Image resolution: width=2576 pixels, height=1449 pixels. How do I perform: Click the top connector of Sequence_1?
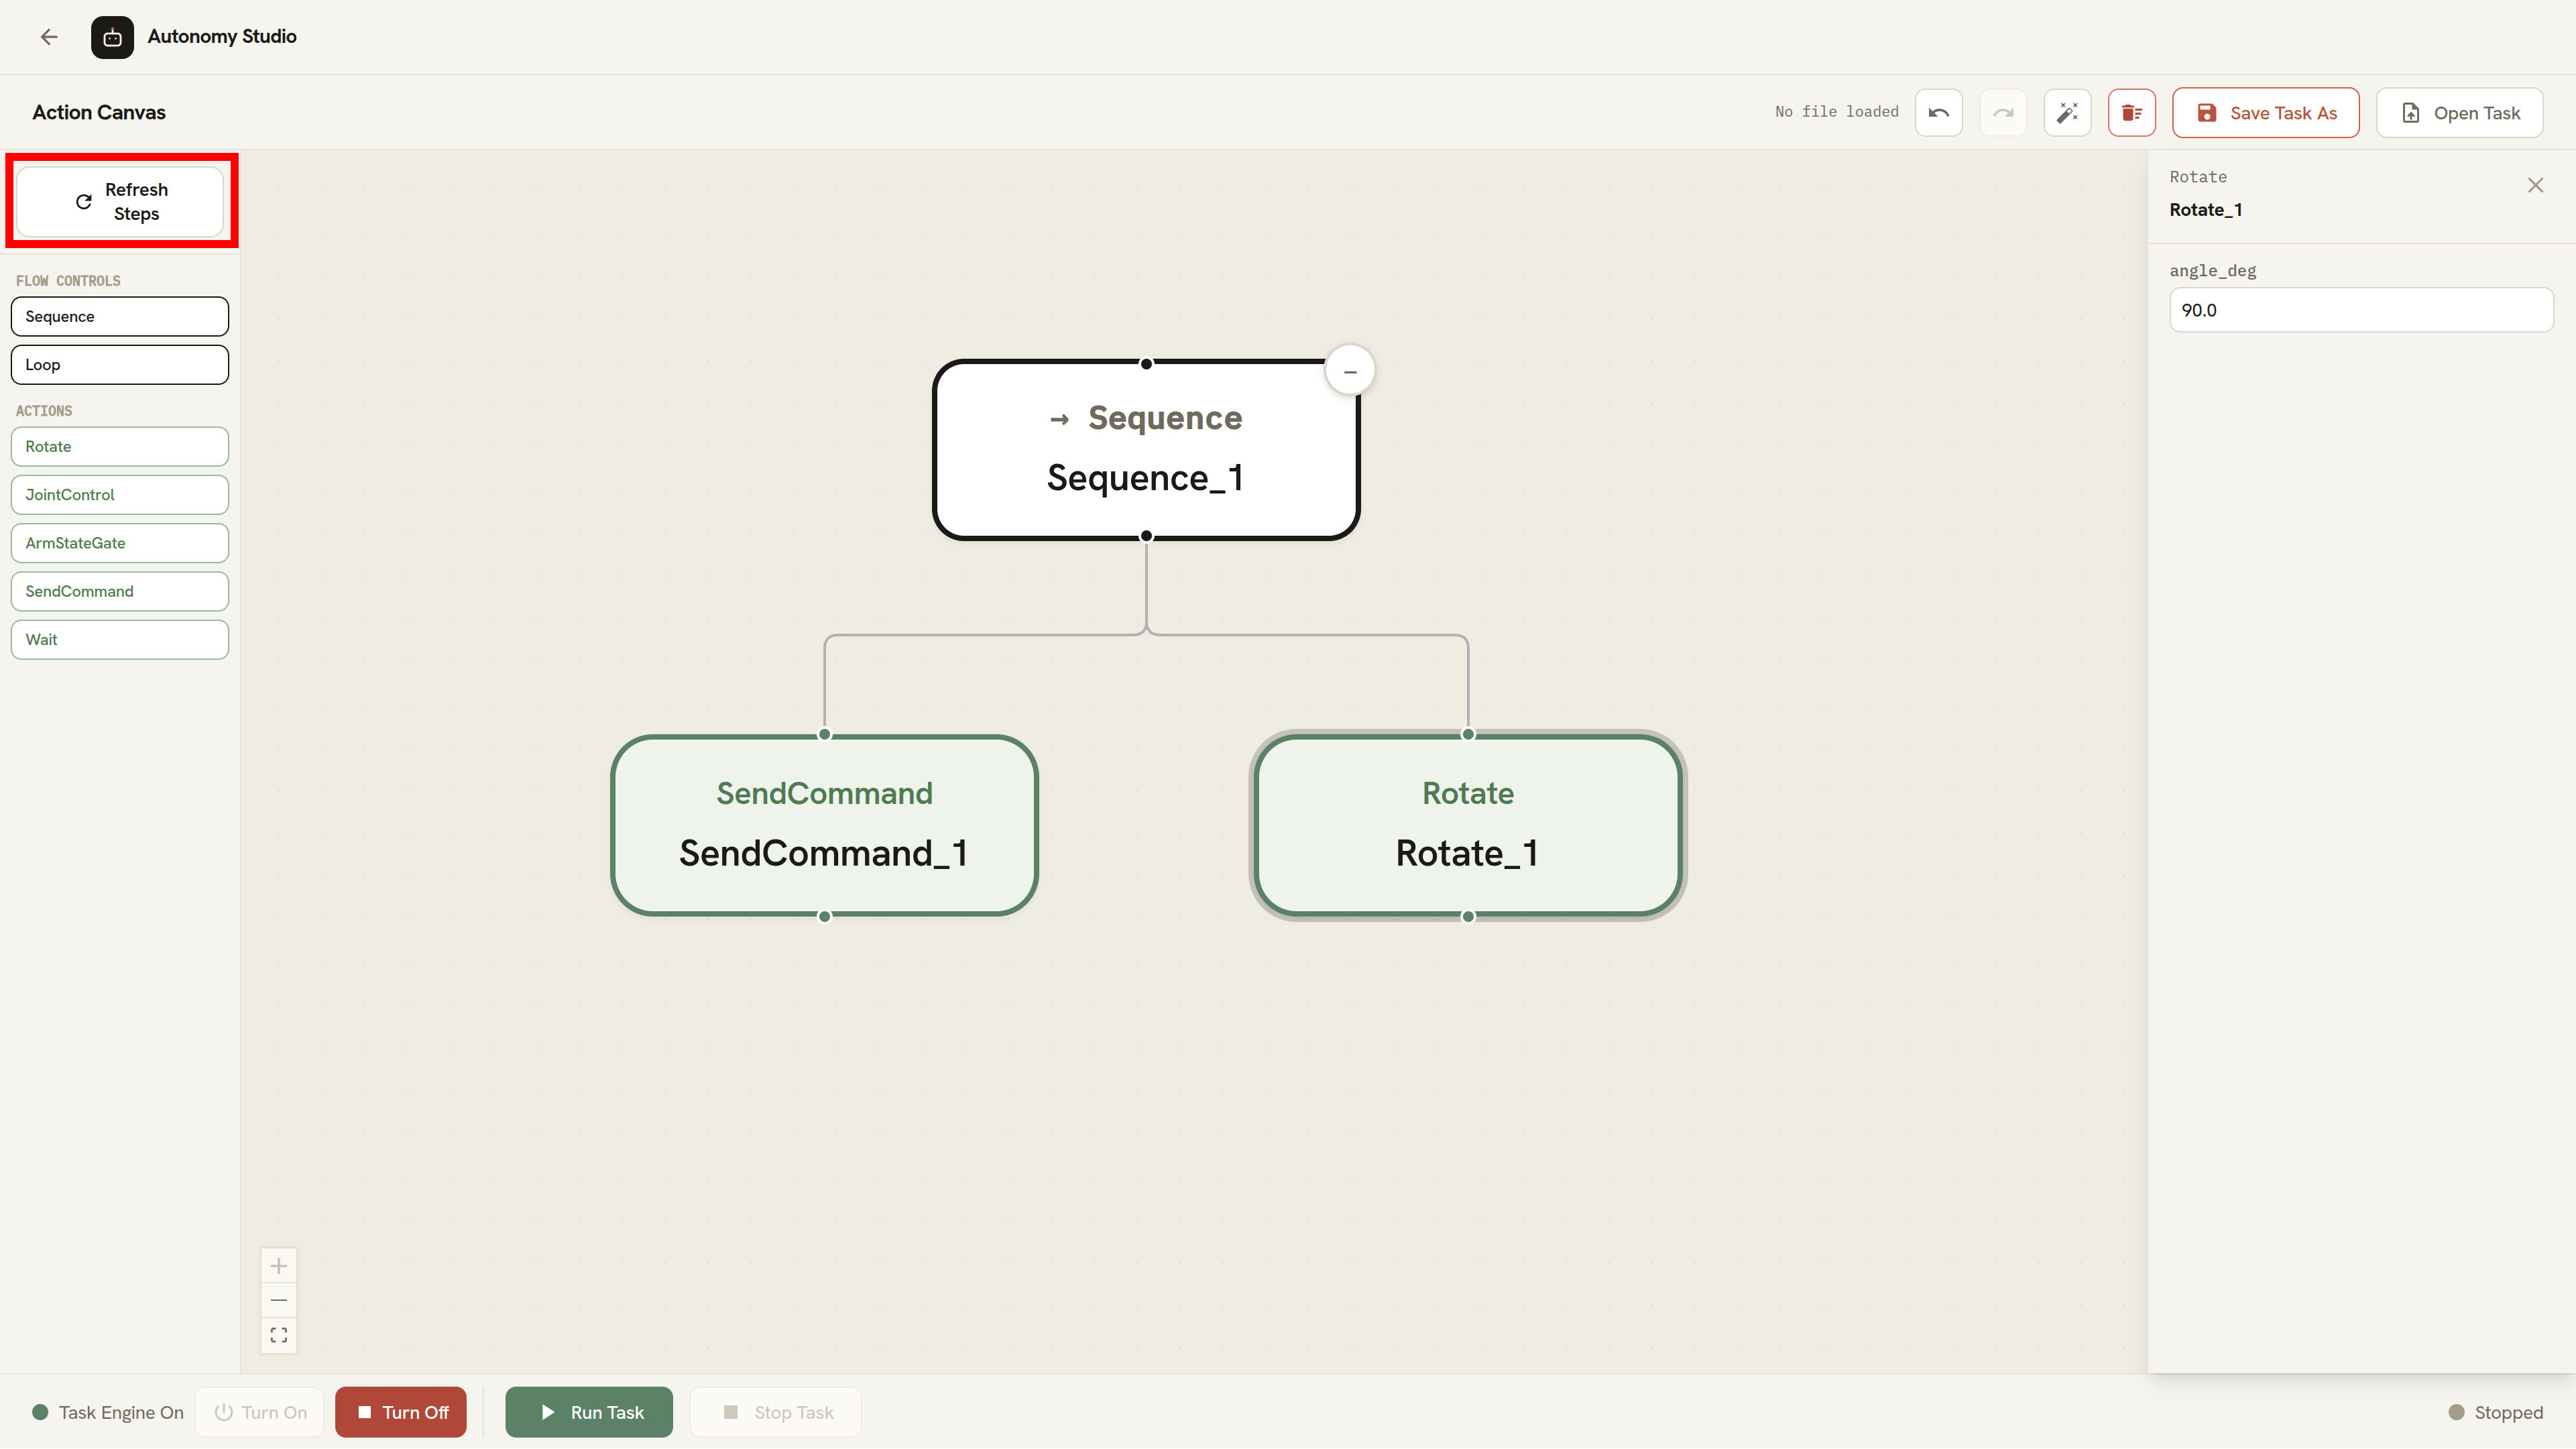point(1146,364)
